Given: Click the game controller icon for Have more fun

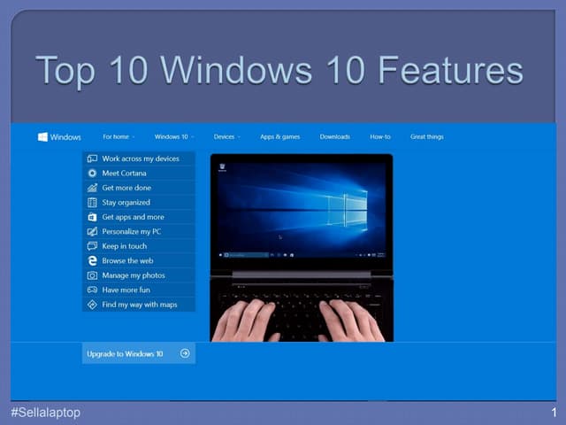Looking at the screenshot, I should [92, 290].
